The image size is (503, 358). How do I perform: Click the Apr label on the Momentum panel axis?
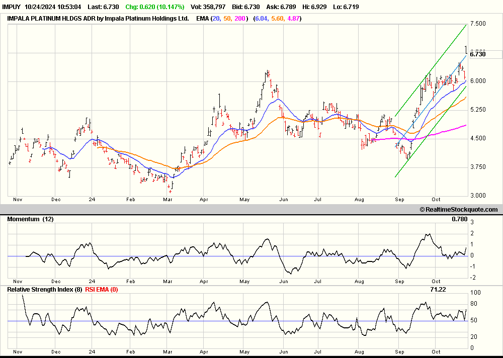204,282
